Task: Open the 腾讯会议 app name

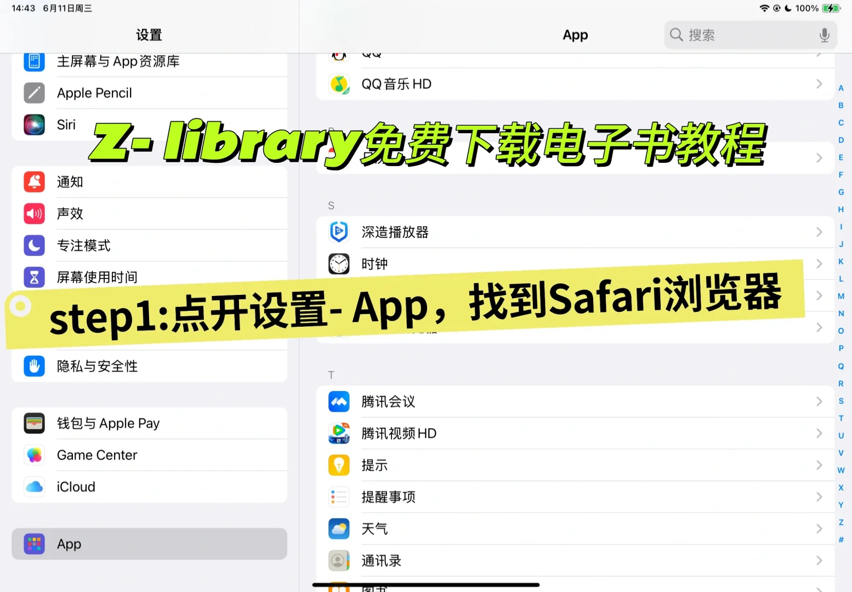Action: (x=388, y=402)
